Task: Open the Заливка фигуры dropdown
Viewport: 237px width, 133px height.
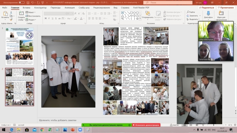Action: (172, 12)
